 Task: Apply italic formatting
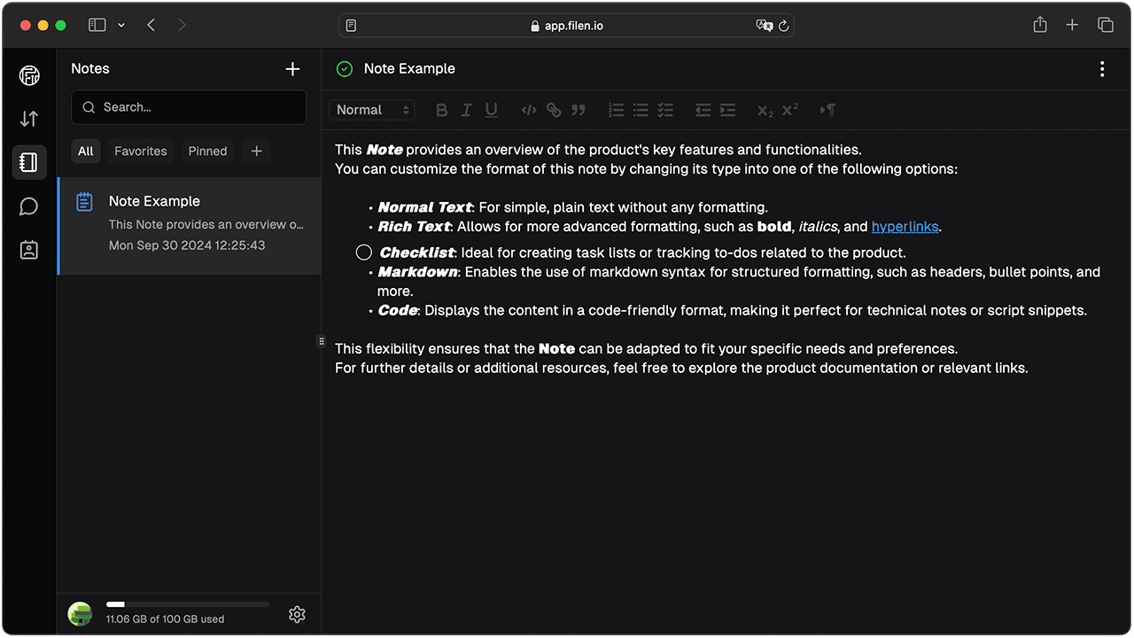[x=466, y=110]
